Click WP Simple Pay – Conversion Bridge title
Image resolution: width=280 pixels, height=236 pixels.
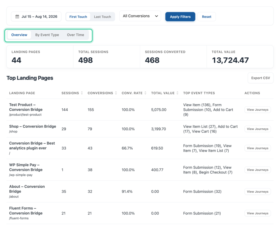pyautogui.click(x=26, y=167)
